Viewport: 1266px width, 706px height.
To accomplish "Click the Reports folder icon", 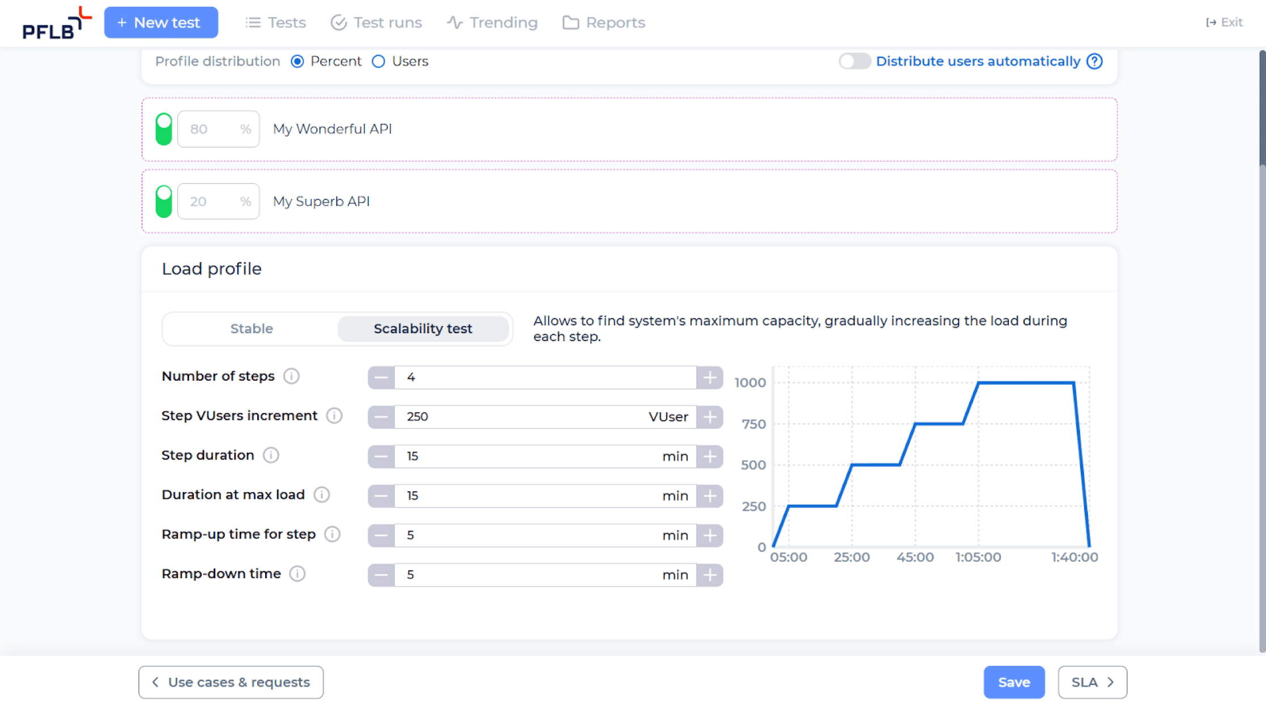I will [569, 21].
